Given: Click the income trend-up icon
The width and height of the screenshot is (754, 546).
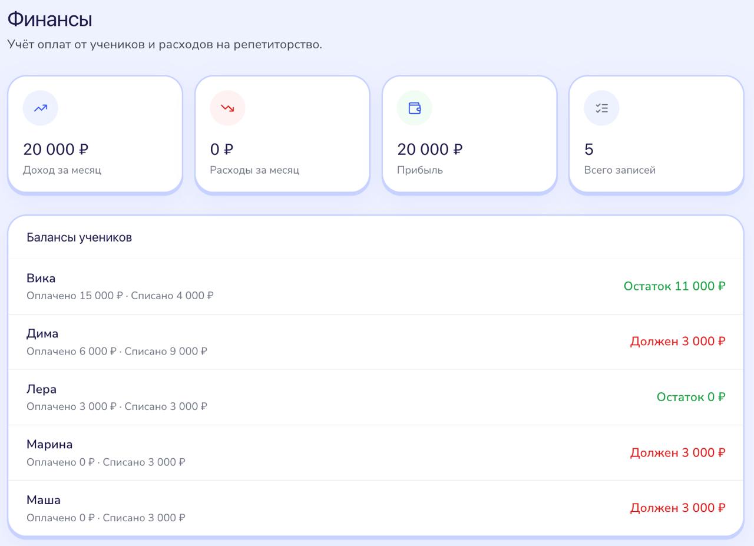Looking at the screenshot, I should click(x=41, y=108).
